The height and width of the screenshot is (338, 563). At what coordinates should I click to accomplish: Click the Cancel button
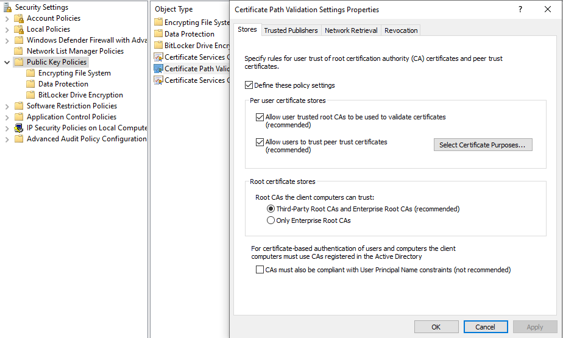tap(486, 327)
